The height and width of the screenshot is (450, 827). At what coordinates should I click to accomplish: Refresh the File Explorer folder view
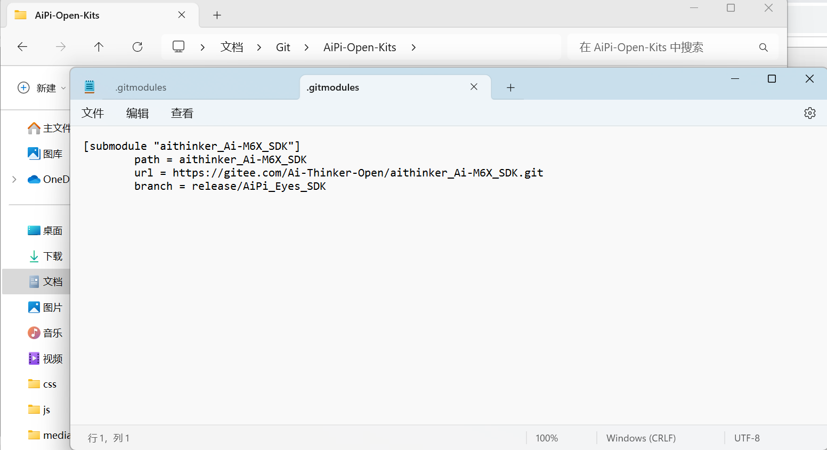point(137,47)
